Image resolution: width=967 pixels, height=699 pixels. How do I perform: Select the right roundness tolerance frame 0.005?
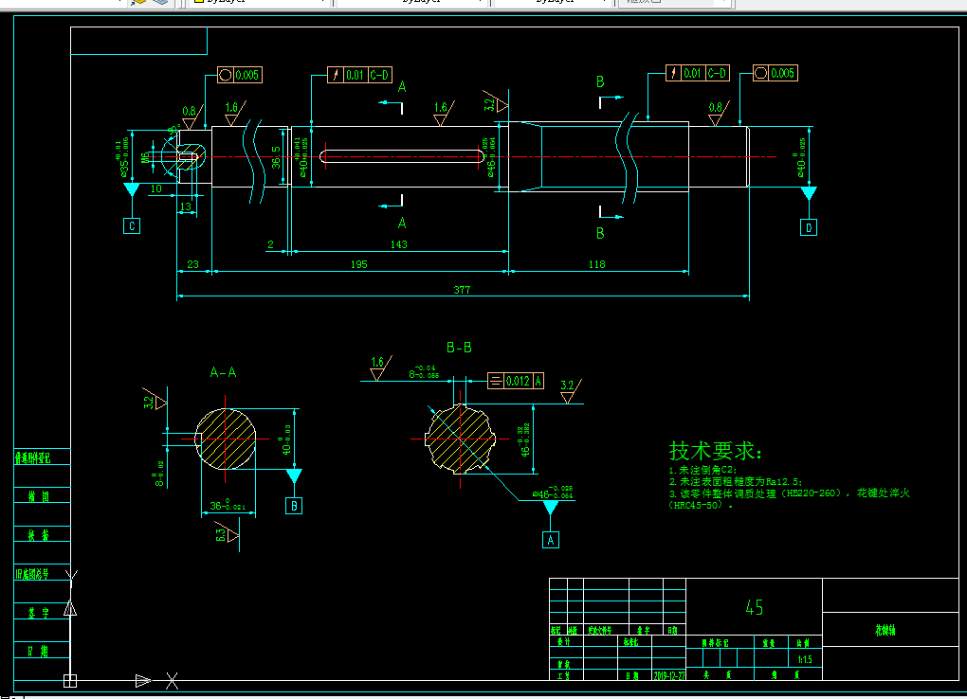coord(775,73)
